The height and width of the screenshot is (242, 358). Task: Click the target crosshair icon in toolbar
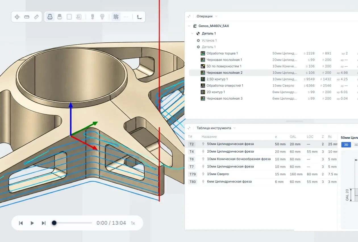click(17, 17)
